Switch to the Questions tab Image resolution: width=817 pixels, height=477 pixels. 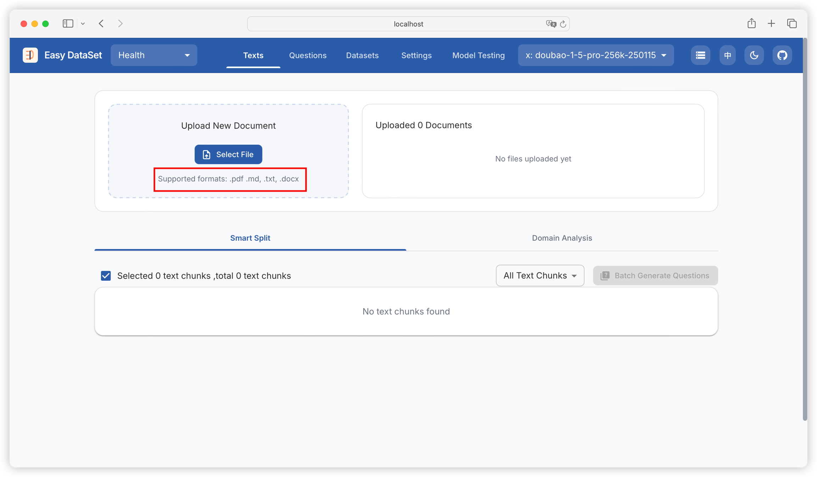click(x=307, y=55)
